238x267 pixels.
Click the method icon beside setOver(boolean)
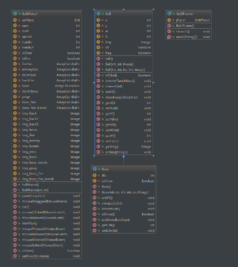point(15,256)
